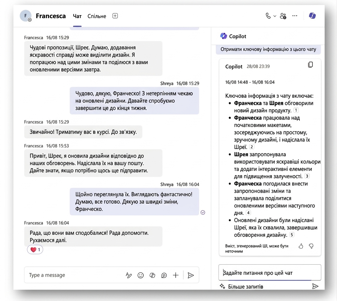Open the add people icon in the header
The height and width of the screenshot is (301, 337).
click(x=283, y=16)
